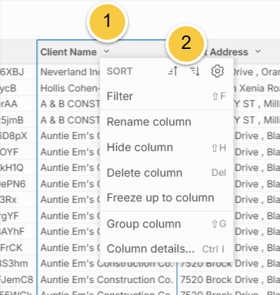Select the Neverland Inc cell
The width and height of the screenshot is (280, 295).
pos(69,72)
